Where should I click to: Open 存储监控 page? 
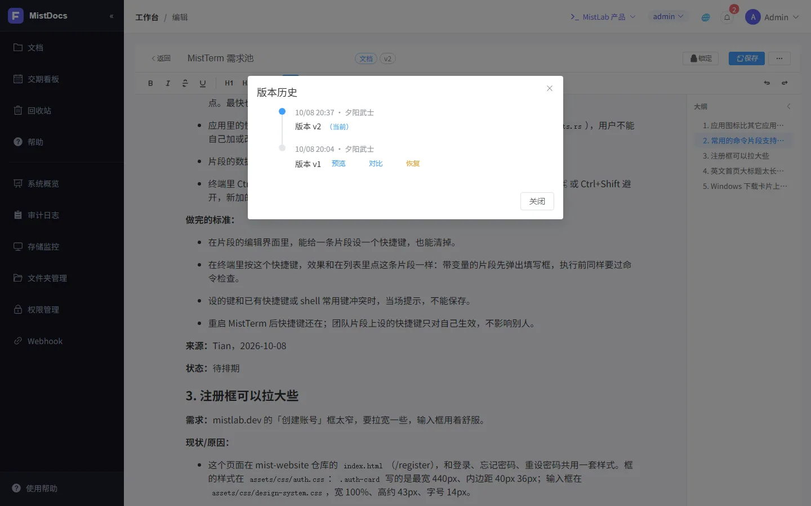pos(62,247)
